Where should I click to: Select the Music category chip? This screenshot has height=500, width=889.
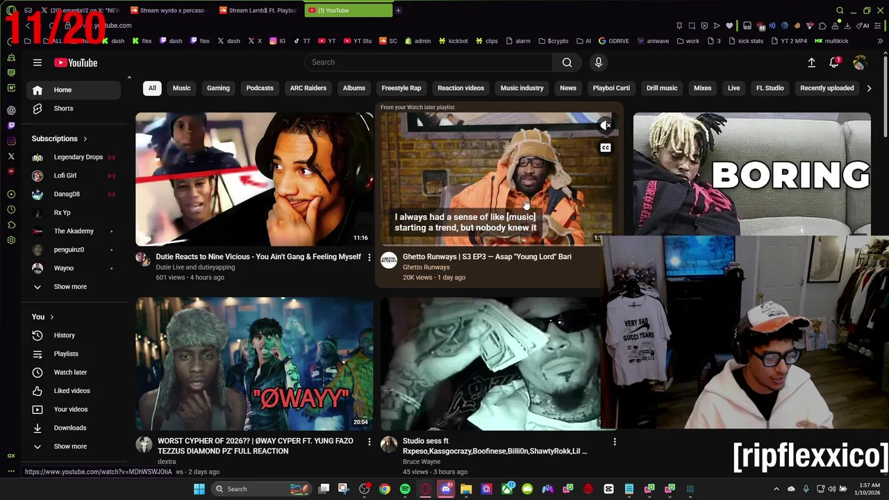181,88
